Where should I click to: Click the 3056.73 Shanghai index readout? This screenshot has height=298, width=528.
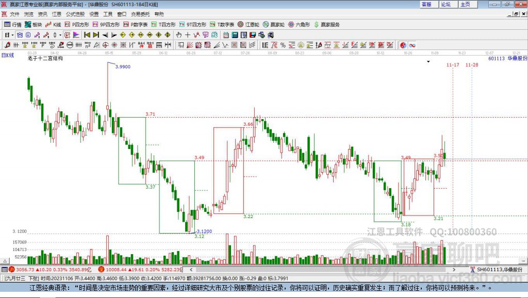pos(25,270)
